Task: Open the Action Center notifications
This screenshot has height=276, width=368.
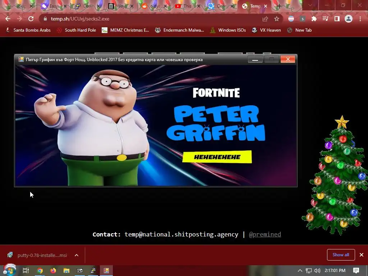Action: 356,271
